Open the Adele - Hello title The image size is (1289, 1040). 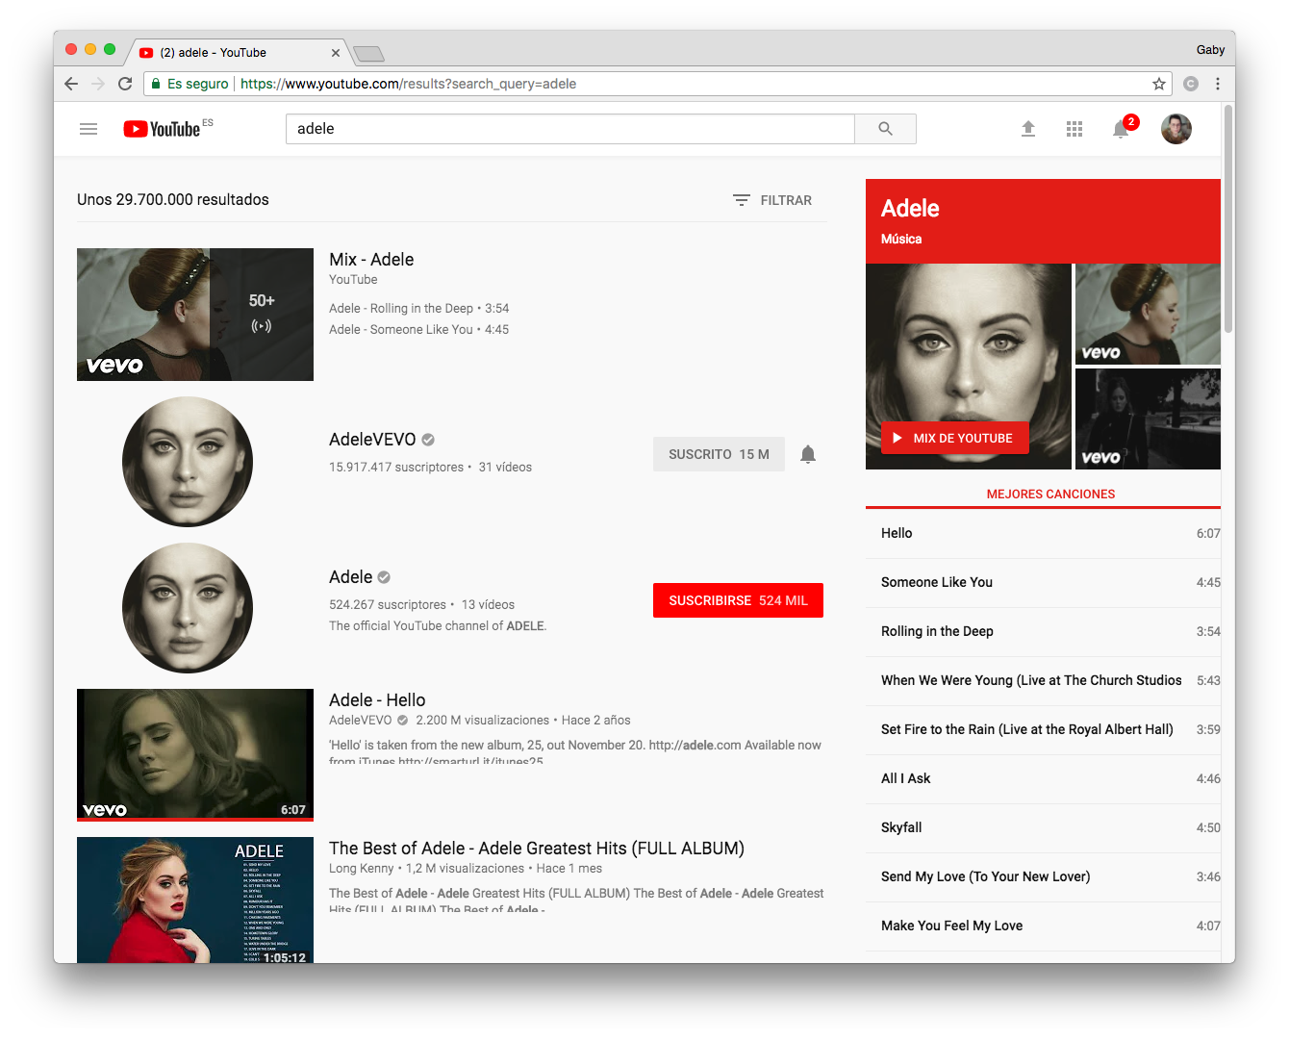[x=377, y=700]
